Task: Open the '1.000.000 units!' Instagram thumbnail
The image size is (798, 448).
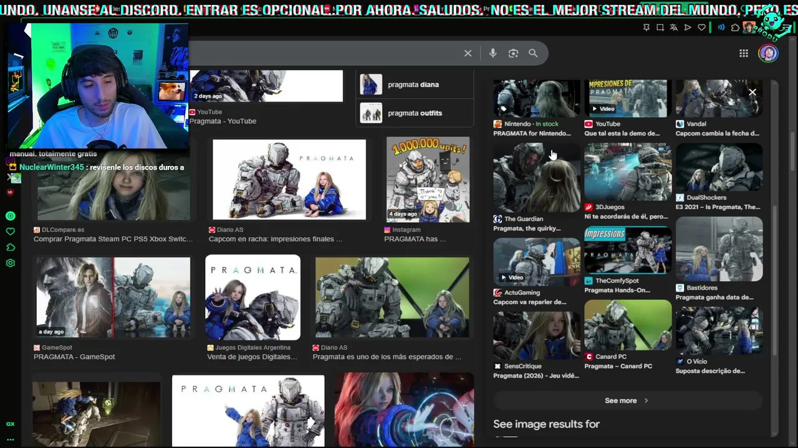Action: (x=428, y=180)
